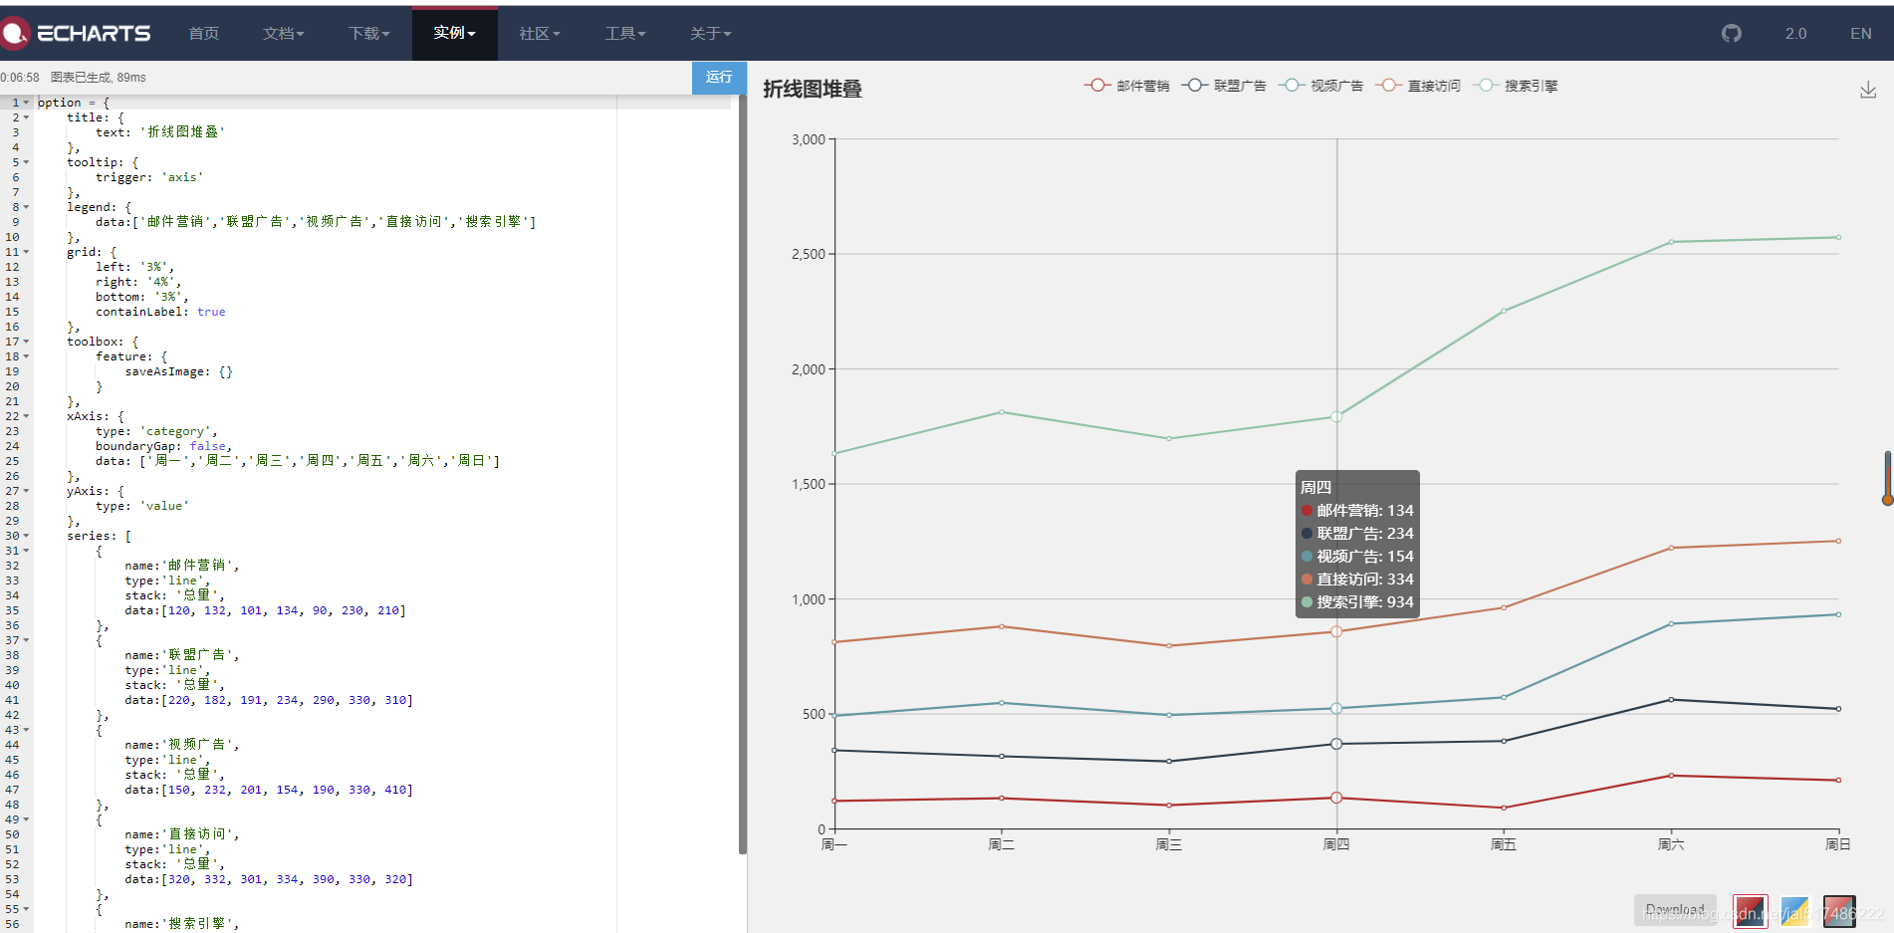Collapse the title block fold arrow on line 2

[x=26, y=117]
